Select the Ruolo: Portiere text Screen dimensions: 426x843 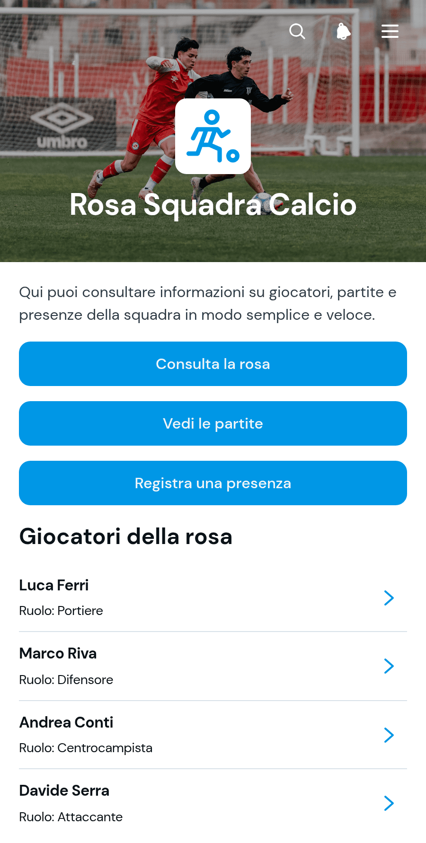[61, 611]
